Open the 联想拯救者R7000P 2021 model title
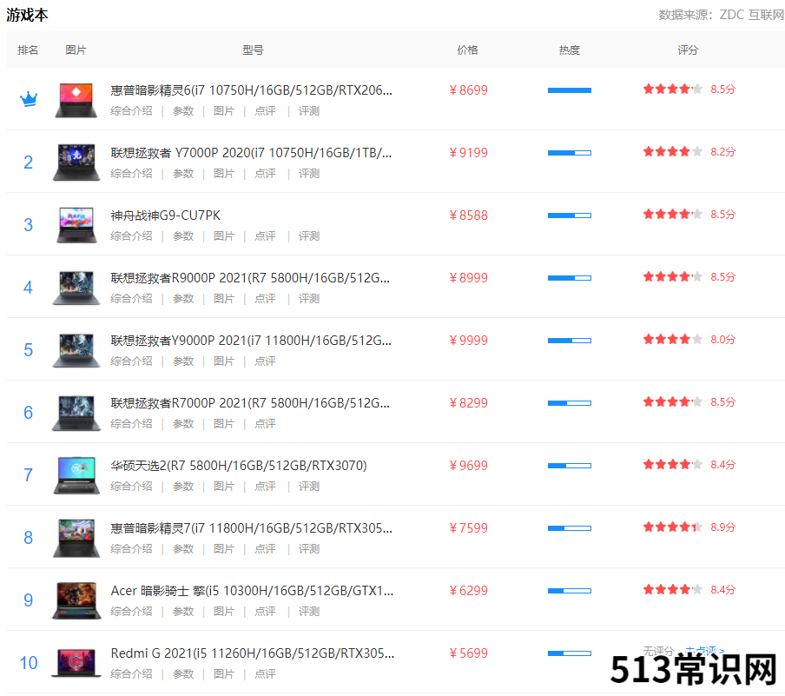Viewport: 785px width, 696px height. coord(250,403)
